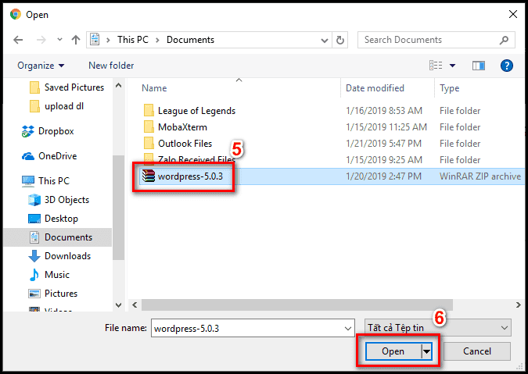This screenshot has width=528, height=374.
Task: Click the document icon in address bar
Action: coord(95,40)
